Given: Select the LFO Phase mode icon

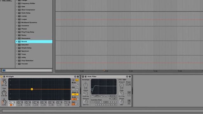Looking at the screenshot, I should (x=129, y=101).
